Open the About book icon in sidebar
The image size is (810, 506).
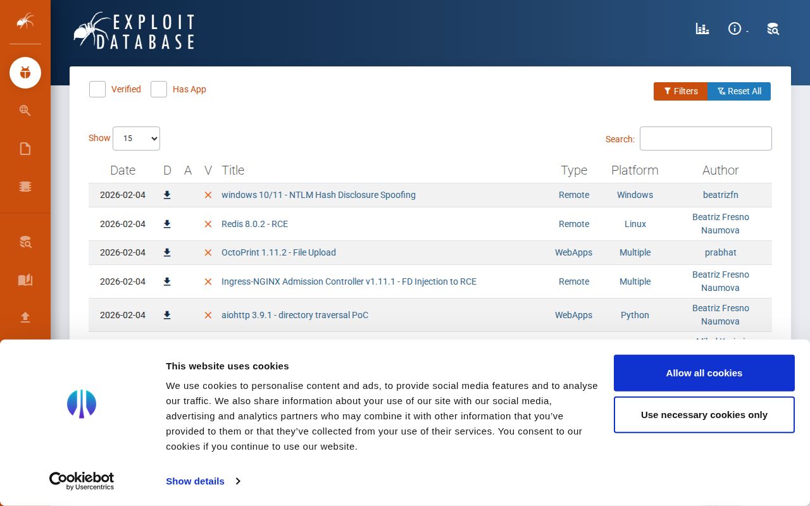[25, 280]
